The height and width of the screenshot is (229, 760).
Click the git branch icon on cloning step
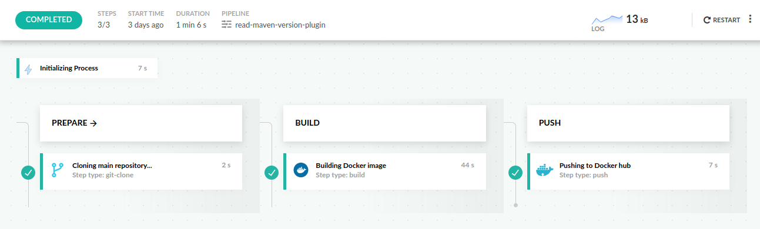click(x=57, y=170)
